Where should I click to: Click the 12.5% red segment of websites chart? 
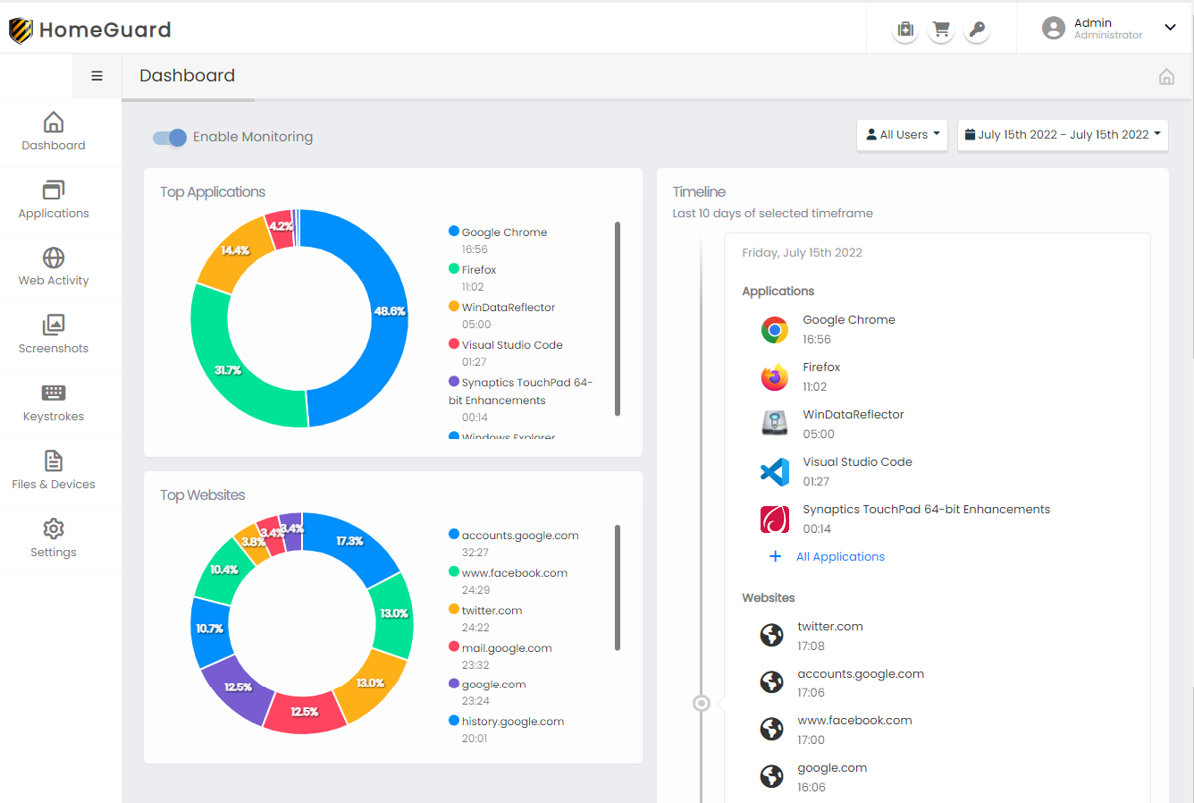point(304,713)
